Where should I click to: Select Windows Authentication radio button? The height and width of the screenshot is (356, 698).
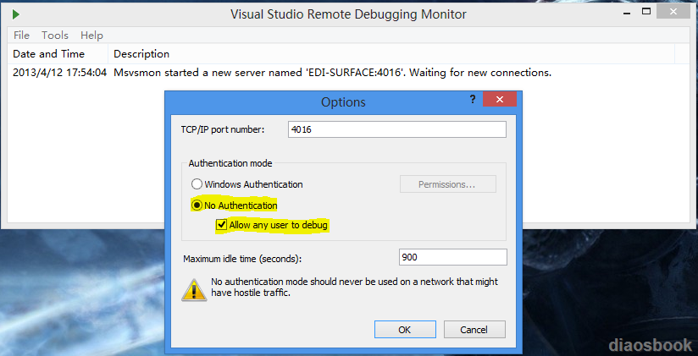(197, 184)
